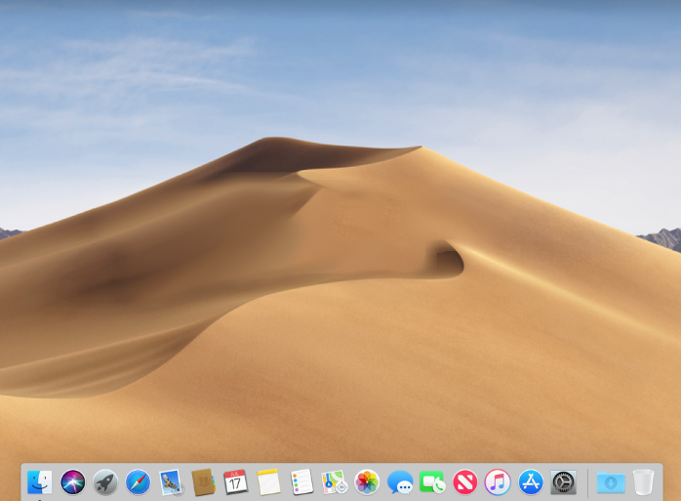
Task: Open the App Store icon
Action: coord(531,481)
